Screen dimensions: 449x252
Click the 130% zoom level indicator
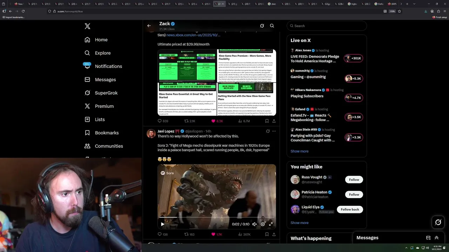[392, 11]
